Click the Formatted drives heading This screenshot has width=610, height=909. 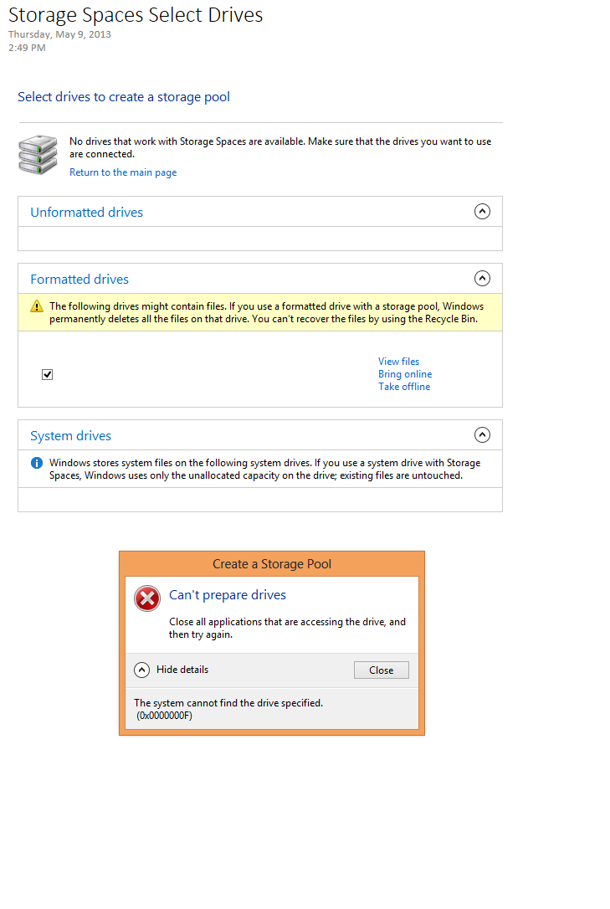coord(79,279)
